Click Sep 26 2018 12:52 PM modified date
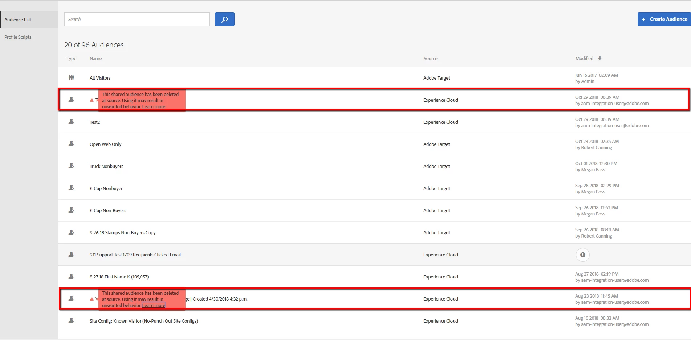This screenshot has width=691, height=340. pos(596,207)
